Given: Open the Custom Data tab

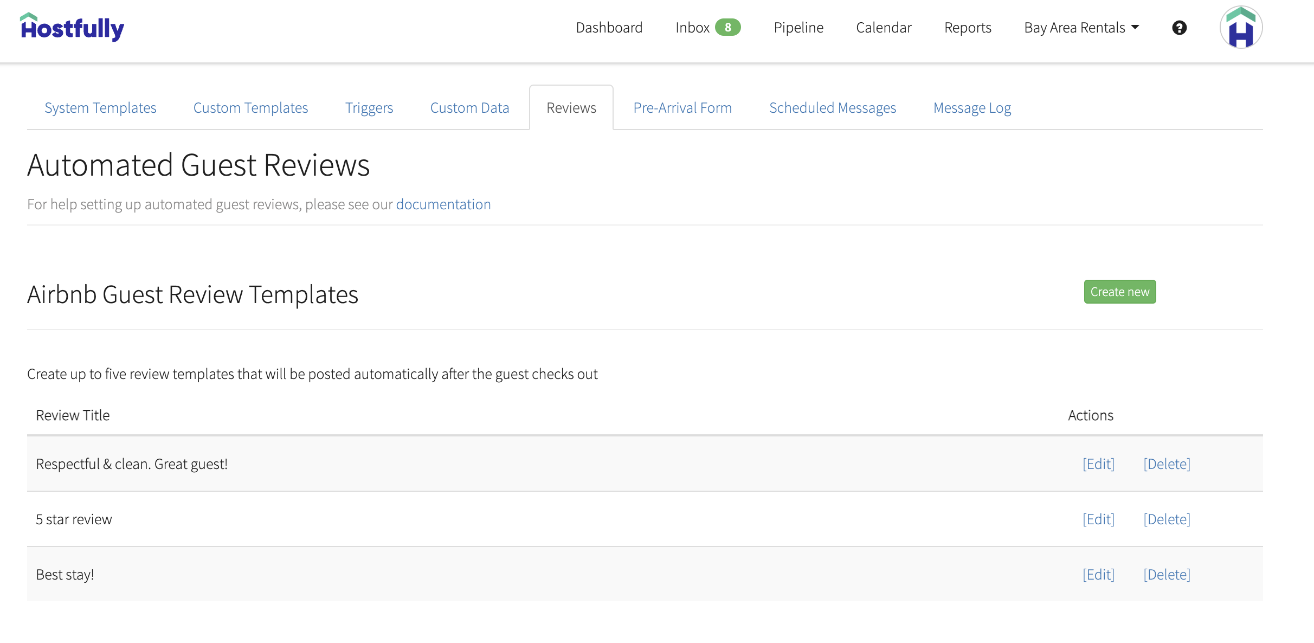Looking at the screenshot, I should point(469,107).
